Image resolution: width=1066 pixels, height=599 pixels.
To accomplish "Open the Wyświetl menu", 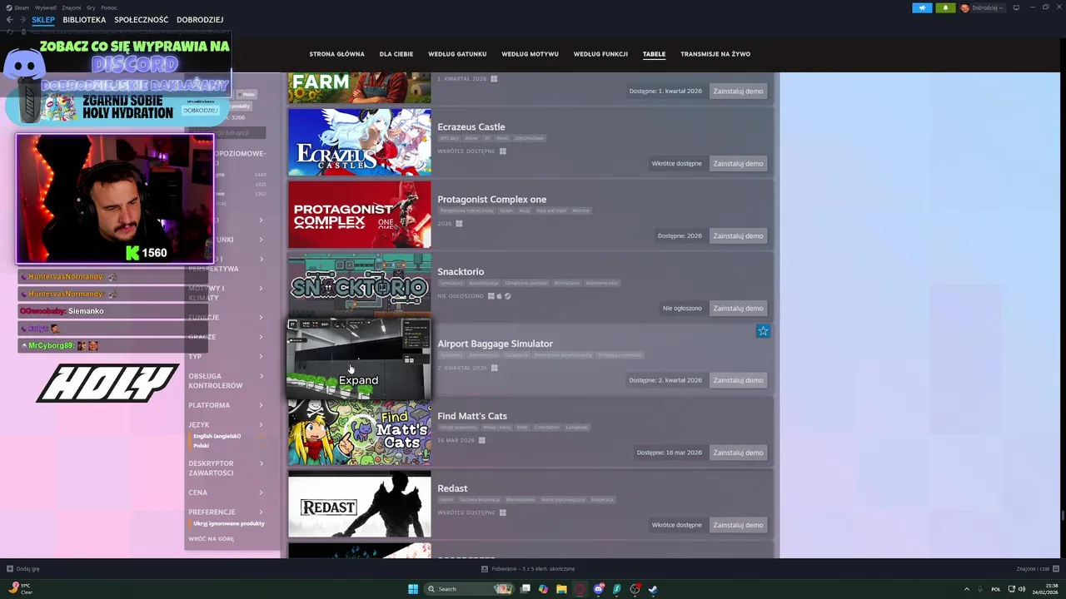I will [x=46, y=7].
